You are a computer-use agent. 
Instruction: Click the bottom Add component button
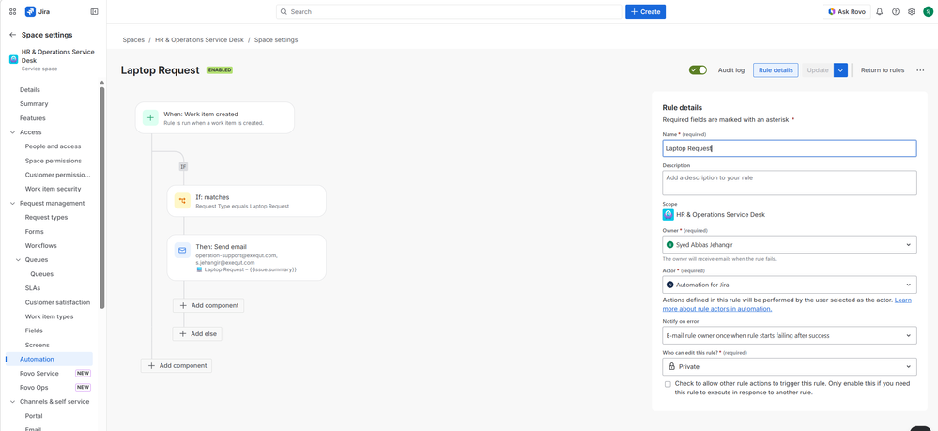click(x=177, y=366)
